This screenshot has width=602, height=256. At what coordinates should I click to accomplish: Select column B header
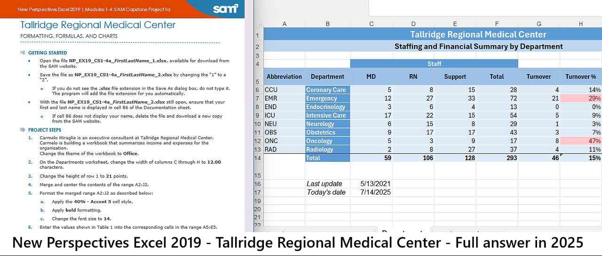(x=327, y=24)
